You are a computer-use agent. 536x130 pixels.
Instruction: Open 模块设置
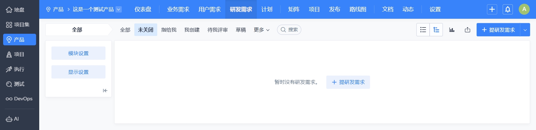point(78,53)
